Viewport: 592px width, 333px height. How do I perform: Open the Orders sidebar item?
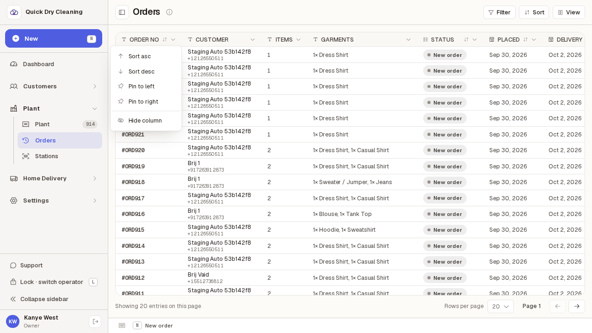coord(60,140)
